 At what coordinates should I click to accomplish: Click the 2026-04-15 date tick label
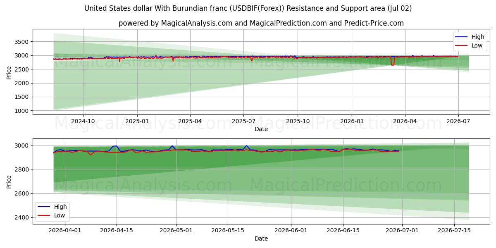[117, 230]
